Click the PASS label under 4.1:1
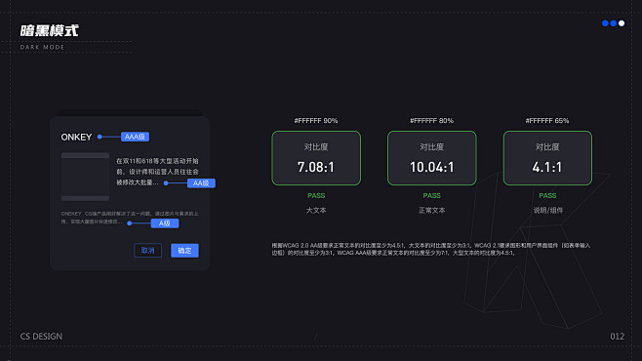 [547, 196]
